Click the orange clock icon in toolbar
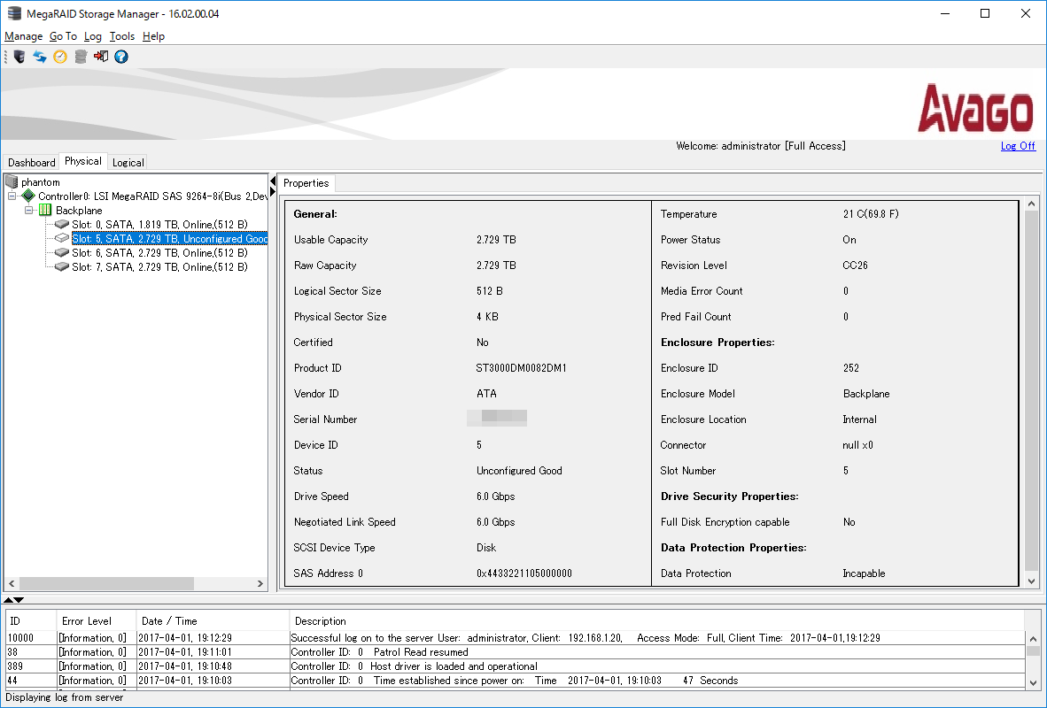Viewport: 1047px width, 708px height. coord(60,57)
